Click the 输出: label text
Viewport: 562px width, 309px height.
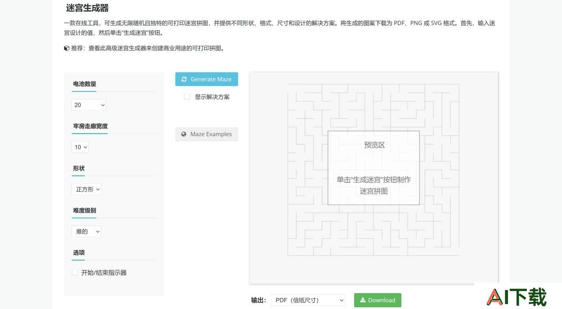(259, 300)
